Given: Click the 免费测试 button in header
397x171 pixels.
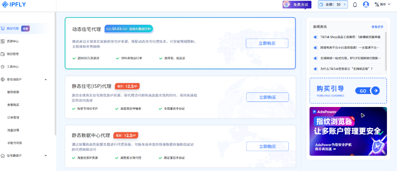Looking at the screenshot, I should click(x=297, y=5).
